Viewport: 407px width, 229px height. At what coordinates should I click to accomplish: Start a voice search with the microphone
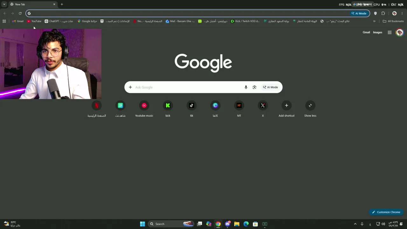point(246,87)
